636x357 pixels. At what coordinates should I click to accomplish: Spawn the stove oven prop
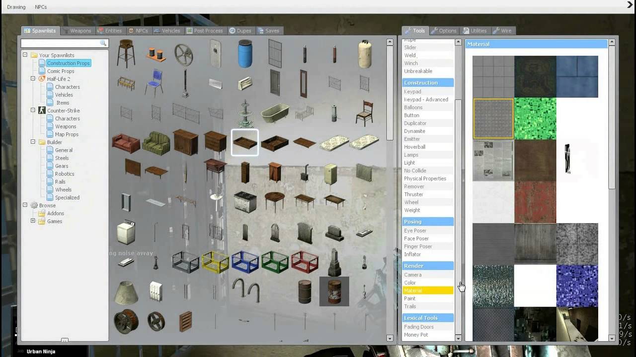[x=245, y=202]
